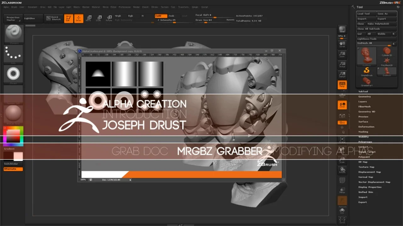Open the current brush thumbnail selector

14,34
